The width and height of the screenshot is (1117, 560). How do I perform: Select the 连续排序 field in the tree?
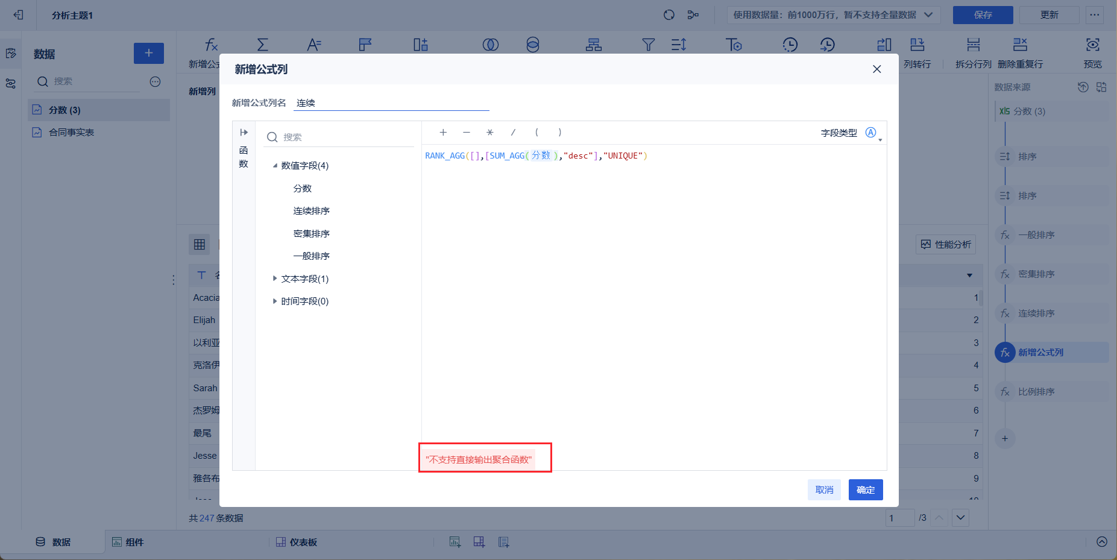point(312,211)
